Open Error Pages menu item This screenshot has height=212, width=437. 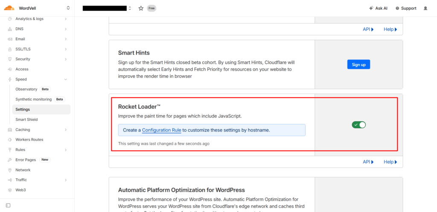(x=26, y=160)
